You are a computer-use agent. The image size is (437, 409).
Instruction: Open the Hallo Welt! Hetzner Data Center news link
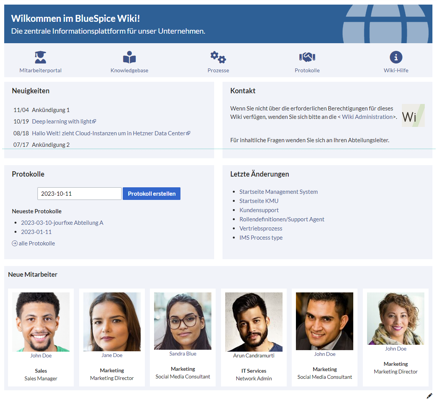click(x=111, y=133)
